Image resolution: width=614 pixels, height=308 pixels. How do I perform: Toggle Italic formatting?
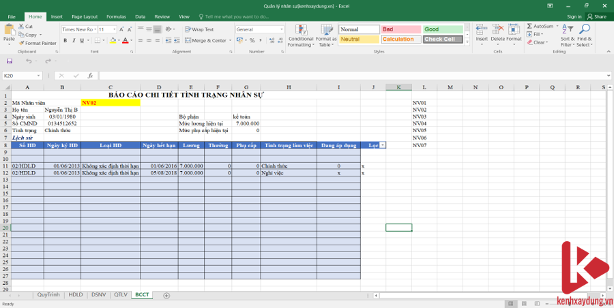click(74, 40)
